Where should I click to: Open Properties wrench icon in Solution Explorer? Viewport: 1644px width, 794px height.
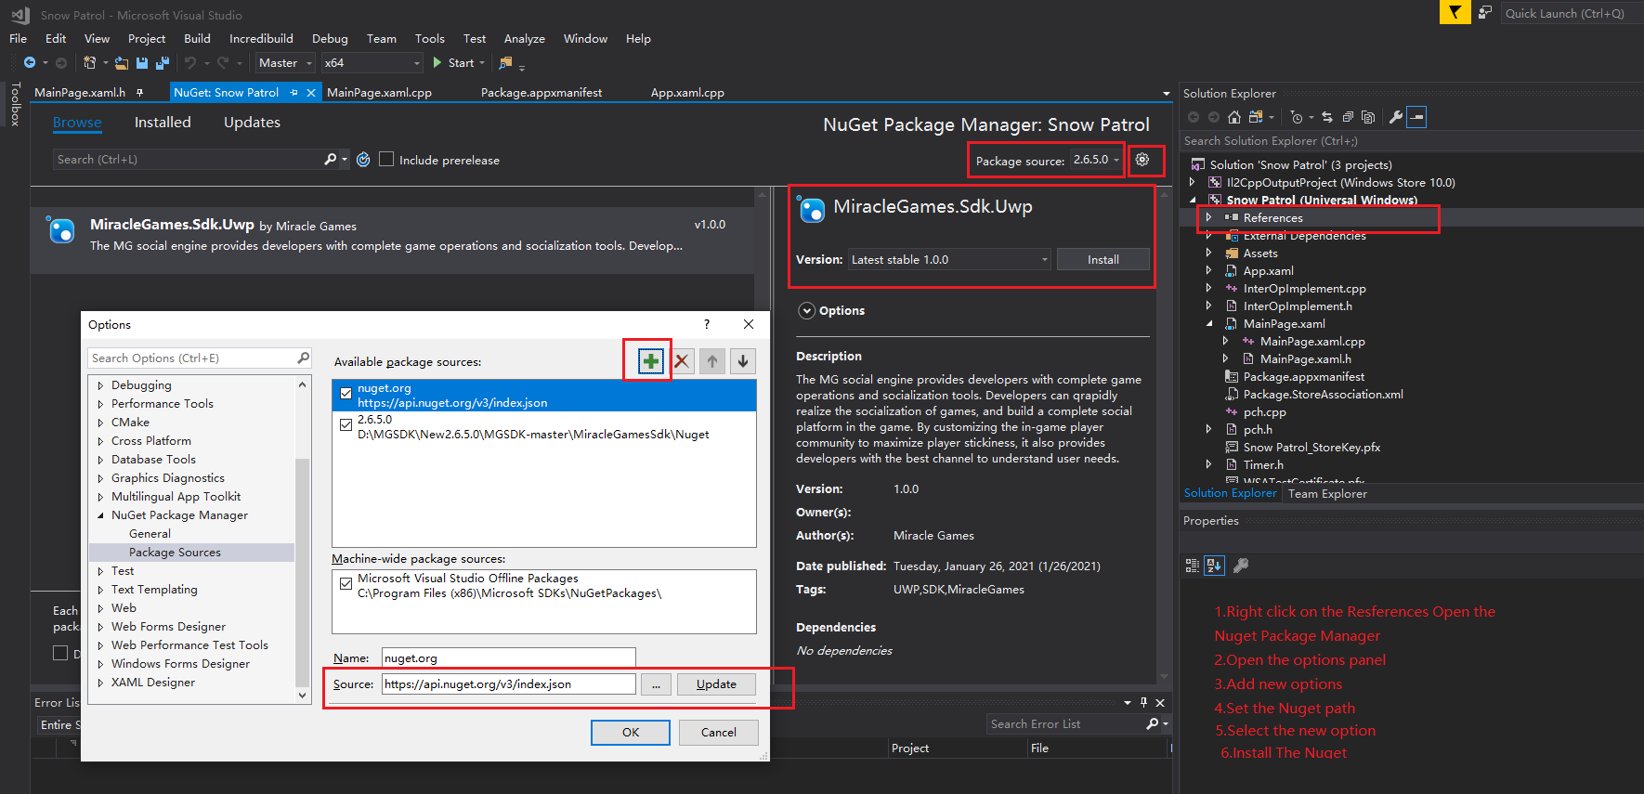pyautogui.click(x=1395, y=117)
